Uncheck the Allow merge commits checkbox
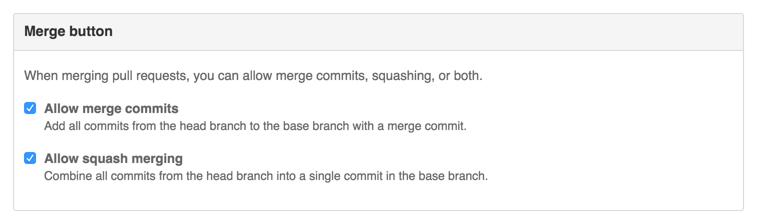This screenshot has height=223, width=758. [x=30, y=108]
